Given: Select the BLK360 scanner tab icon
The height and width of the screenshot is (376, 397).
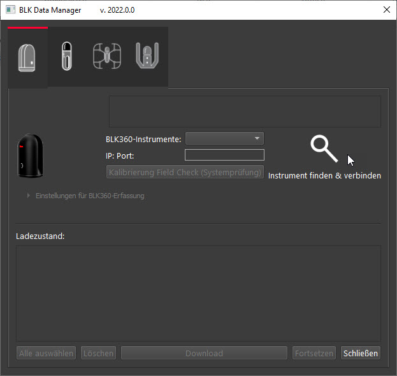Looking at the screenshot, I should coord(27,58).
